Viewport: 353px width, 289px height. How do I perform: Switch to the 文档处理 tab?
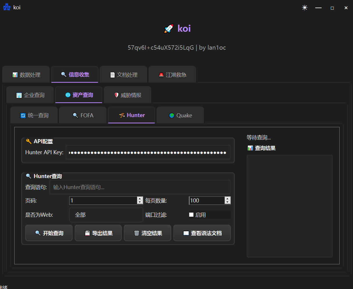click(x=124, y=75)
